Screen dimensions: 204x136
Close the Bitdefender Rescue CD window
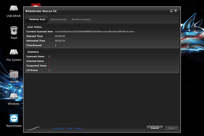[176, 11]
